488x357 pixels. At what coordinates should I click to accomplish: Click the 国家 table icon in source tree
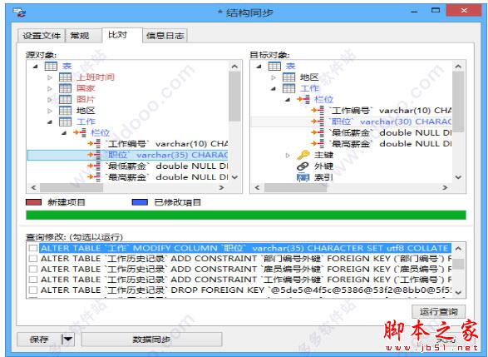66,88
